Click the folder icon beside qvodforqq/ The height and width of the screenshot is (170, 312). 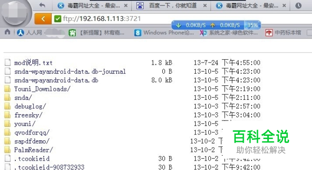[7, 132]
